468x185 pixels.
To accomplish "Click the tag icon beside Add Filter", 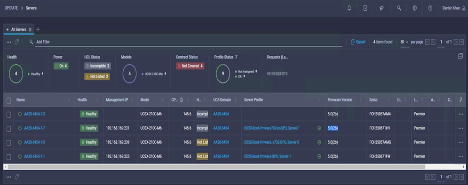I will [x=17, y=42].
